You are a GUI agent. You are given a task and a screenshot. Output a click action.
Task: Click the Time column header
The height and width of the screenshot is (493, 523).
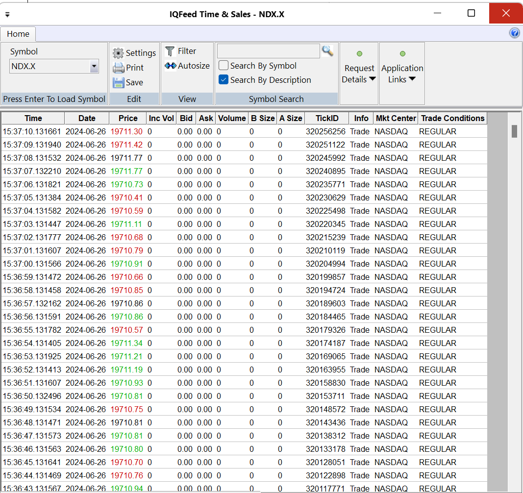coord(33,118)
